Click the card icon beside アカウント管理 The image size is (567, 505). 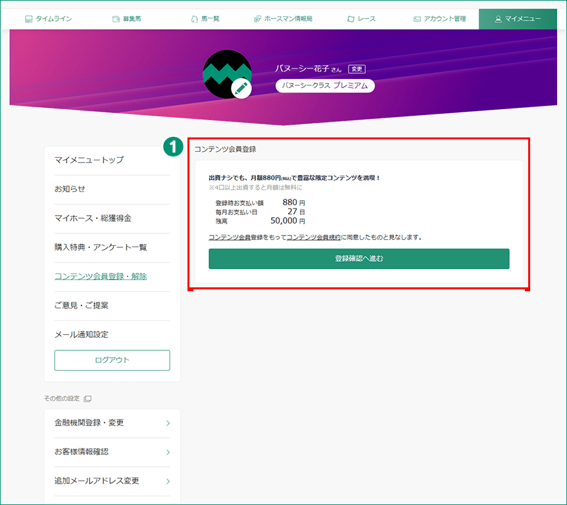click(417, 19)
